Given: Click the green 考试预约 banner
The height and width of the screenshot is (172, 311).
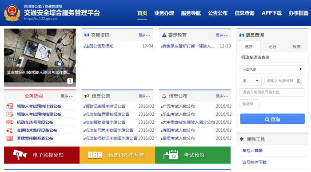Looking at the screenshot, I should point(193,155).
